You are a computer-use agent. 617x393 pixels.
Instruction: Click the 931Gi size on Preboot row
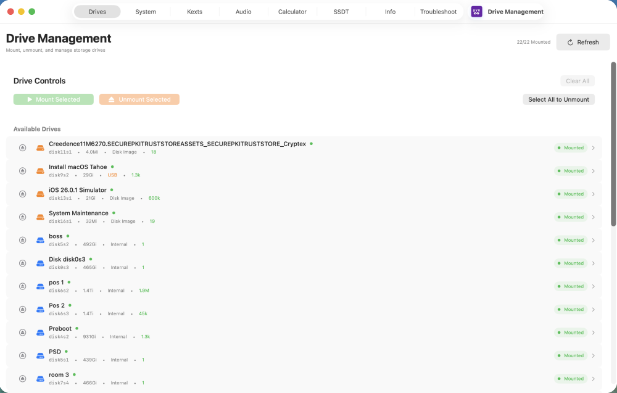coord(89,337)
